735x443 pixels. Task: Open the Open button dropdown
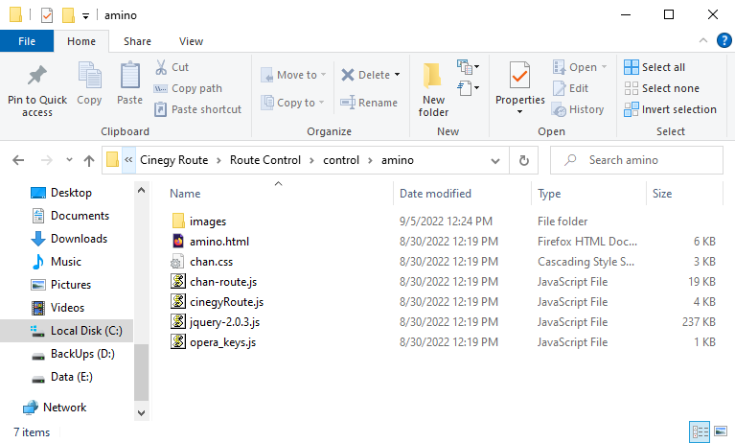pos(605,67)
